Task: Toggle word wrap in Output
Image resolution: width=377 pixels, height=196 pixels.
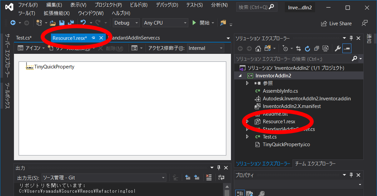Action: point(221,177)
